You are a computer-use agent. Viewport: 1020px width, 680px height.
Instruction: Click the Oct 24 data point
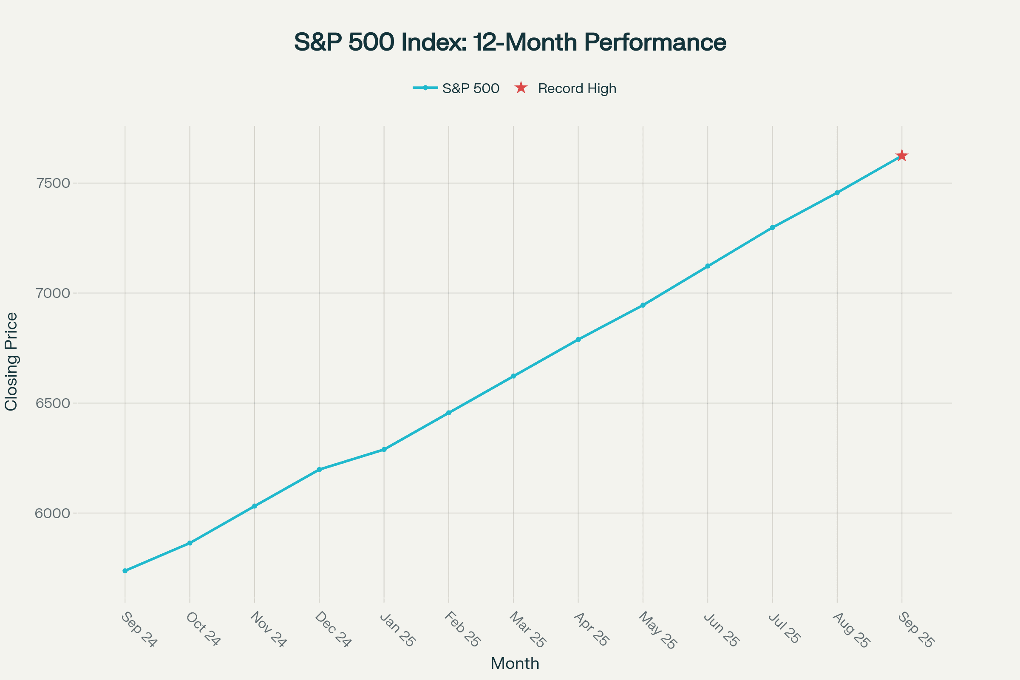(190, 543)
